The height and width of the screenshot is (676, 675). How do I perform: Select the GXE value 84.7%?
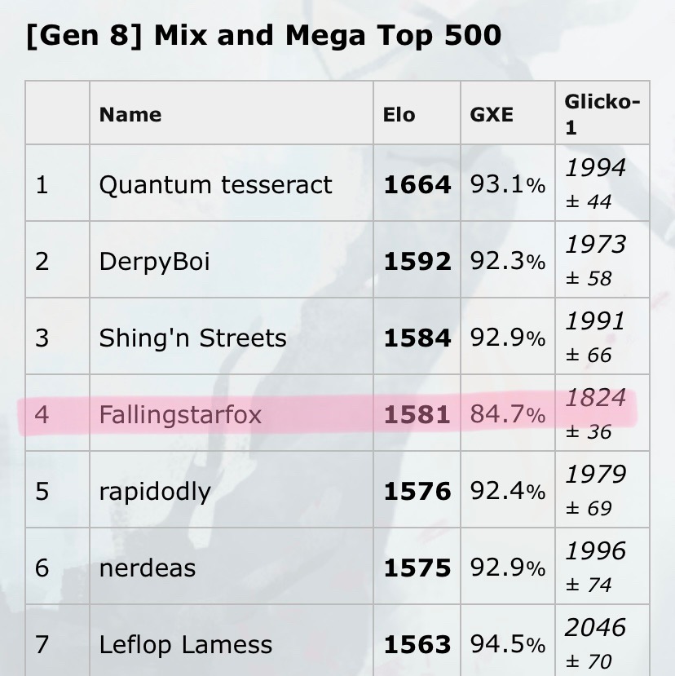tap(508, 415)
